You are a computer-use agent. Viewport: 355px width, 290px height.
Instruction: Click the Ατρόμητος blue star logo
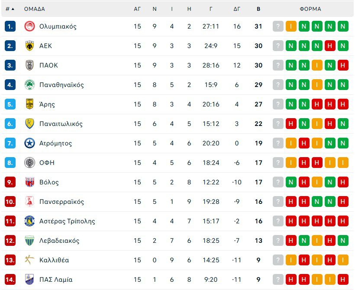[x=29, y=143]
